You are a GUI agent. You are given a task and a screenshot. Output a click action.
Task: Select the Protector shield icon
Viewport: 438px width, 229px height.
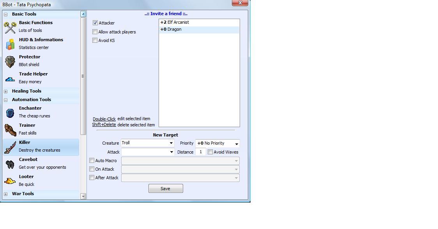tap(10, 61)
